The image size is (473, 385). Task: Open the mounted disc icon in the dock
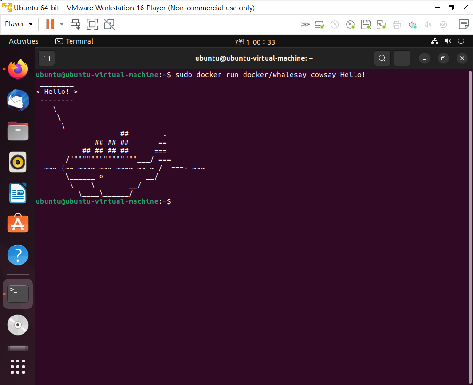18,325
